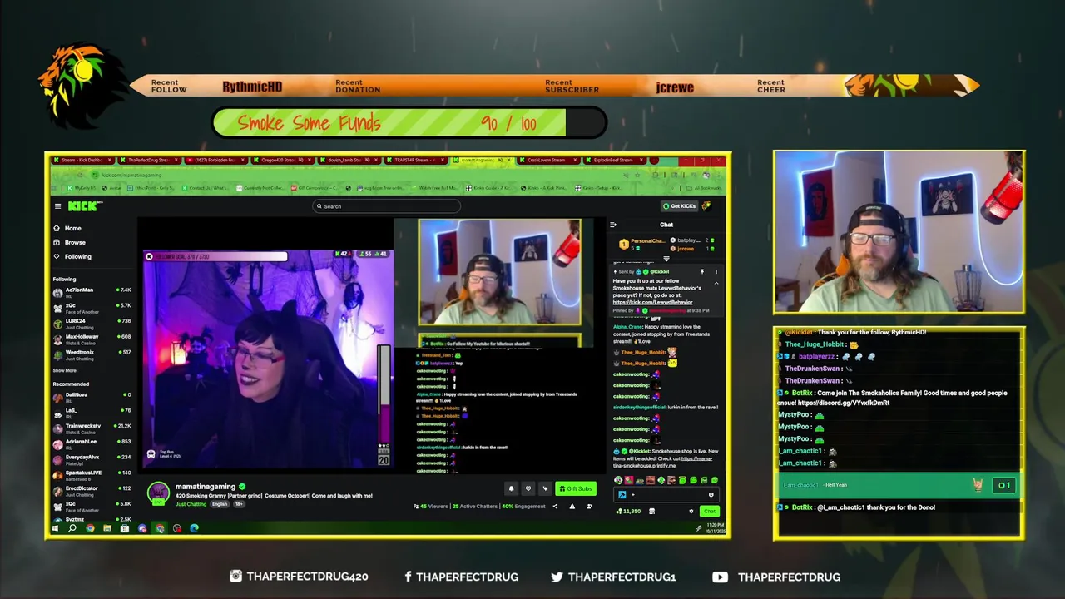Expand Show More under Following
This screenshot has width=1065, height=599.
(64, 370)
